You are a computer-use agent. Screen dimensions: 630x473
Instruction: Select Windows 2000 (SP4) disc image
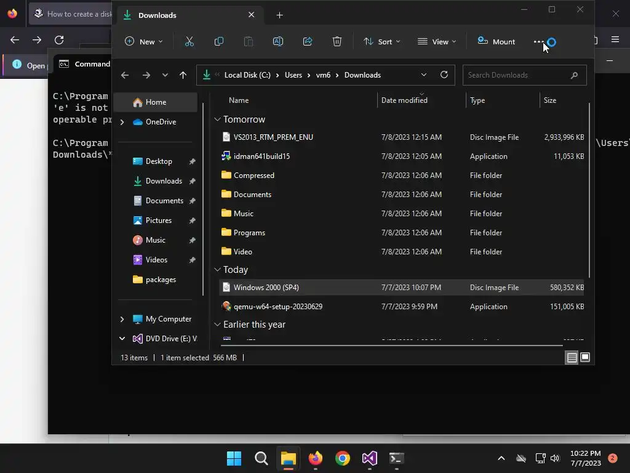(401, 287)
